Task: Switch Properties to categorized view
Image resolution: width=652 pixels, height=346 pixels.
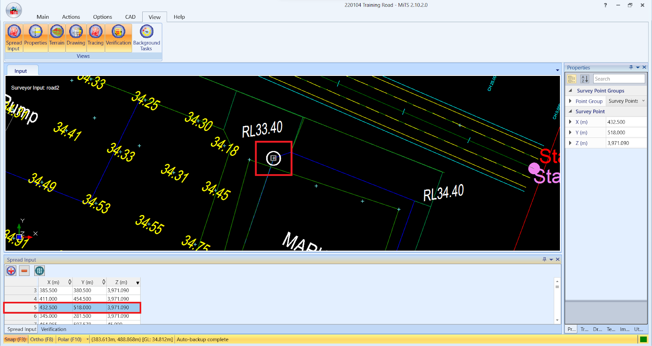Action: point(572,79)
